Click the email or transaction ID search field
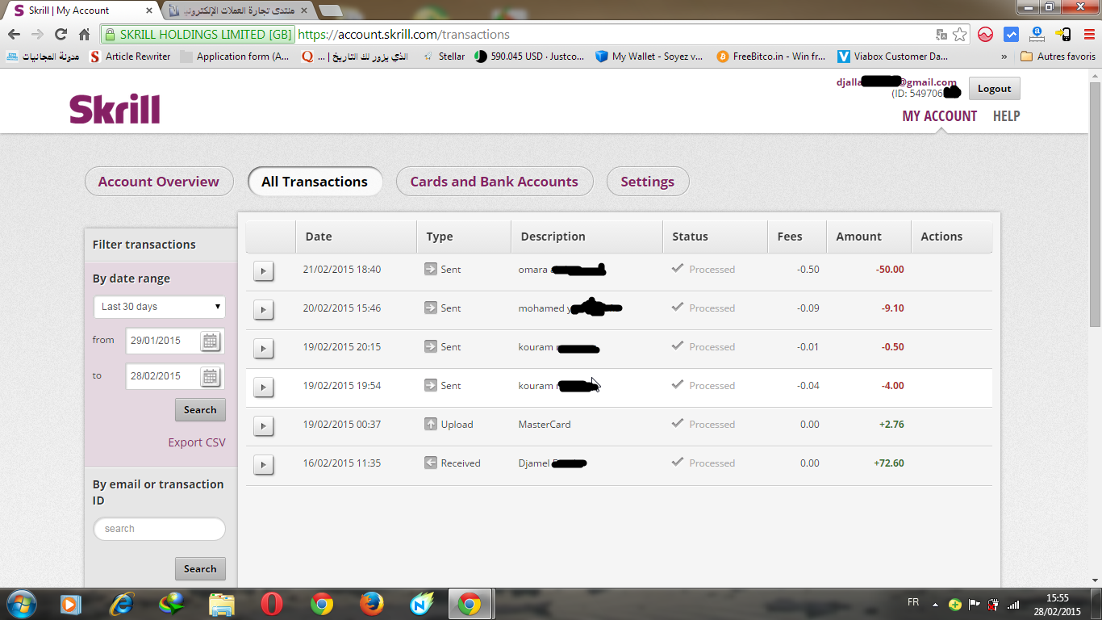Viewport: 1102px width, 620px height. pyautogui.click(x=160, y=529)
